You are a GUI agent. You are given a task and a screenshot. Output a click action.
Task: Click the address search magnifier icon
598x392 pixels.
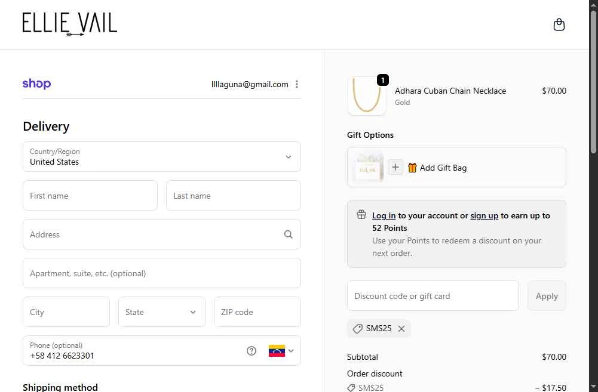click(x=289, y=234)
